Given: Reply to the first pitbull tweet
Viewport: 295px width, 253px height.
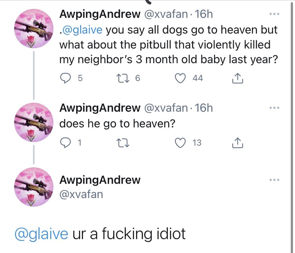Looking at the screenshot, I should coord(65,78).
